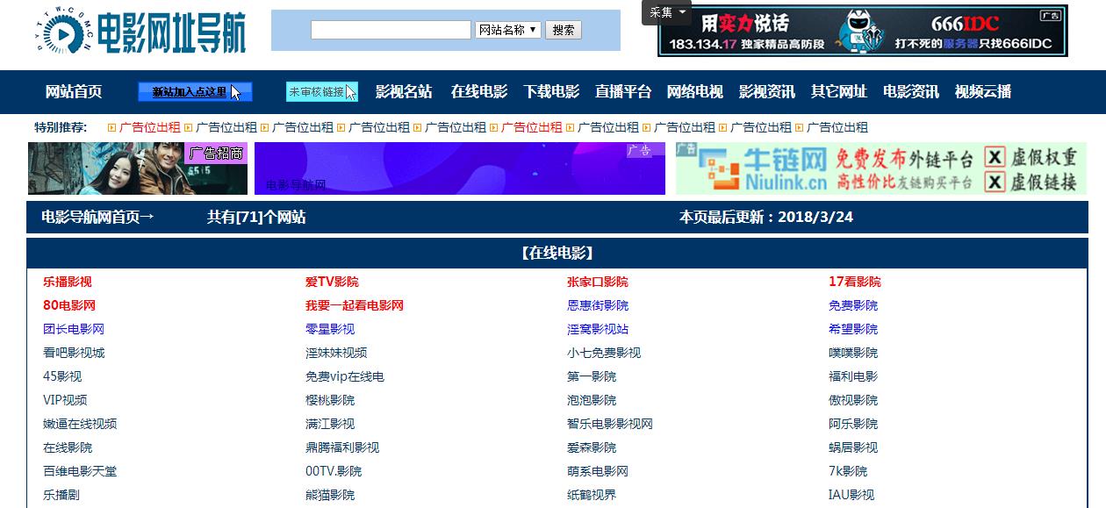
Task: Open the VIP视频 link
Action: pyautogui.click(x=65, y=400)
